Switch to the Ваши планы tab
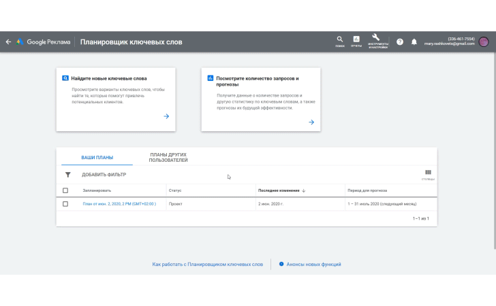Screen dimensions: 496x306 [97, 158]
